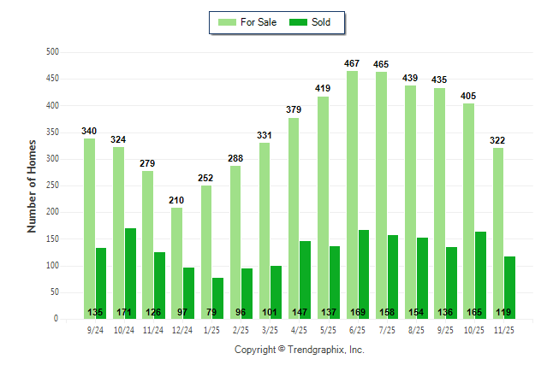Click the 419 data label above 5/25
The height and width of the screenshot is (371, 553).
point(323,88)
